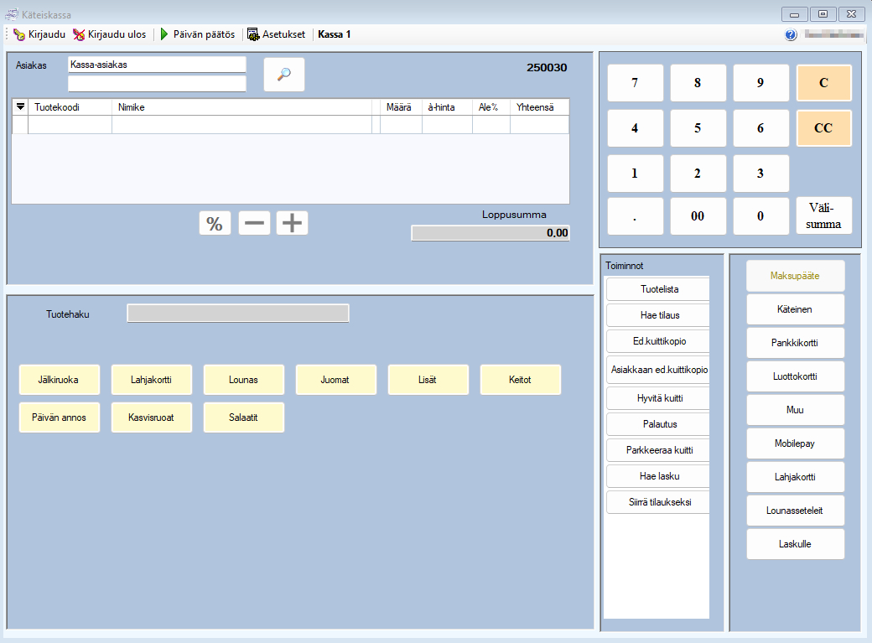Open Asetukset settings in the toolbar
Viewport: 872px width, 643px height.
pyautogui.click(x=276, y=34)
